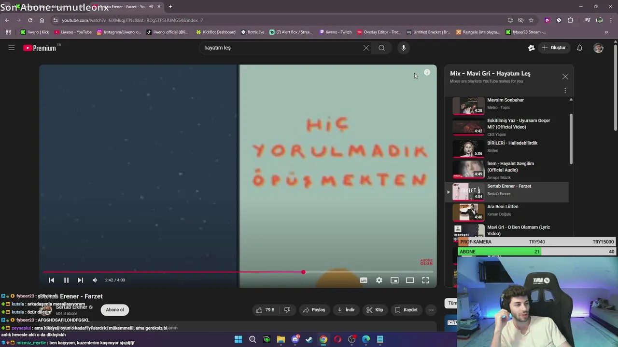Dislike the video
This screenshot has height=347, width=618.
tap(287, 310)
